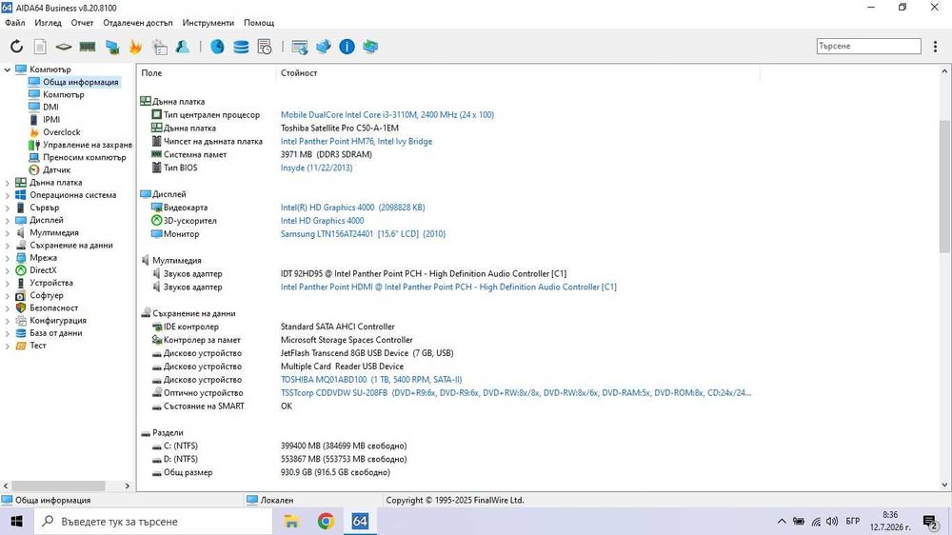
Task: Select Обща информация in the tree
Action: pyautogui.click(x=80, y=82)
